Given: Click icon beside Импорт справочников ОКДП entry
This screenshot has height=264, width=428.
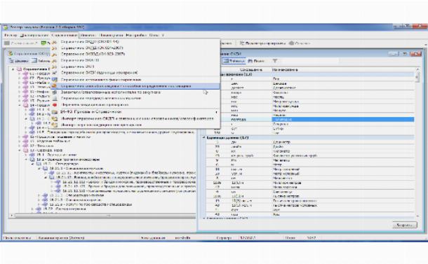Looking at the screenshot, I should (55, 119).
